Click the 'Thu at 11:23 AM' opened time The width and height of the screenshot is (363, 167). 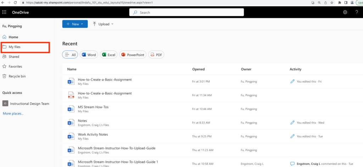point(202,150)
